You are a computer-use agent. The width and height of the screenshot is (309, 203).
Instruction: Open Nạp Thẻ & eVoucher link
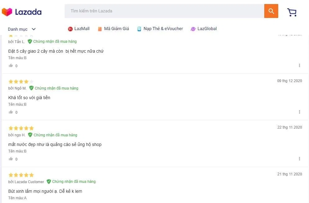click(x=160, y=29)
